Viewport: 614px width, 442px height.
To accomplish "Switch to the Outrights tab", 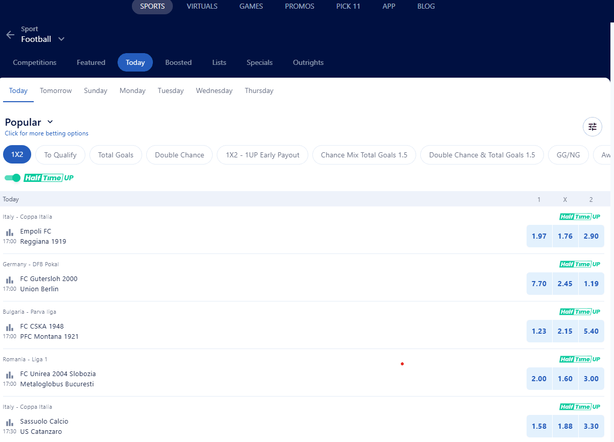I will coord(308,62).
